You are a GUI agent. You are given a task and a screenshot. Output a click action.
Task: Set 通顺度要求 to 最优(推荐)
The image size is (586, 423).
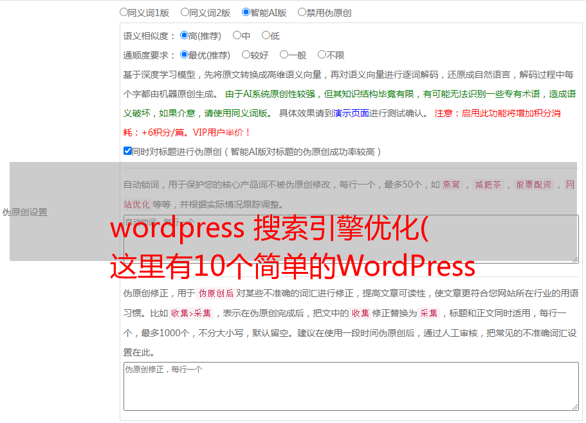coord(184,55)
